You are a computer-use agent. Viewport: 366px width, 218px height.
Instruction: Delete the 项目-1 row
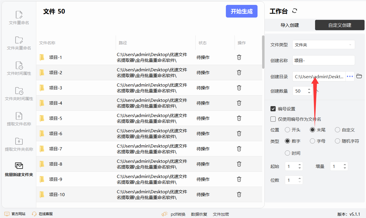point(239,57)
